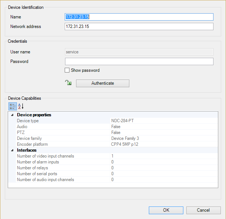The width and height of the screenshot is (226, 219).
Task: Select Number of audio input channels row
Action: (x=117, y=180)
